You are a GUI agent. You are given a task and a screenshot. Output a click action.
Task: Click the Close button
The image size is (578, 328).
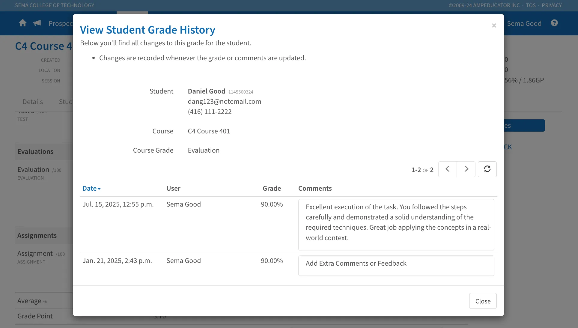click(x=483, y=301)
